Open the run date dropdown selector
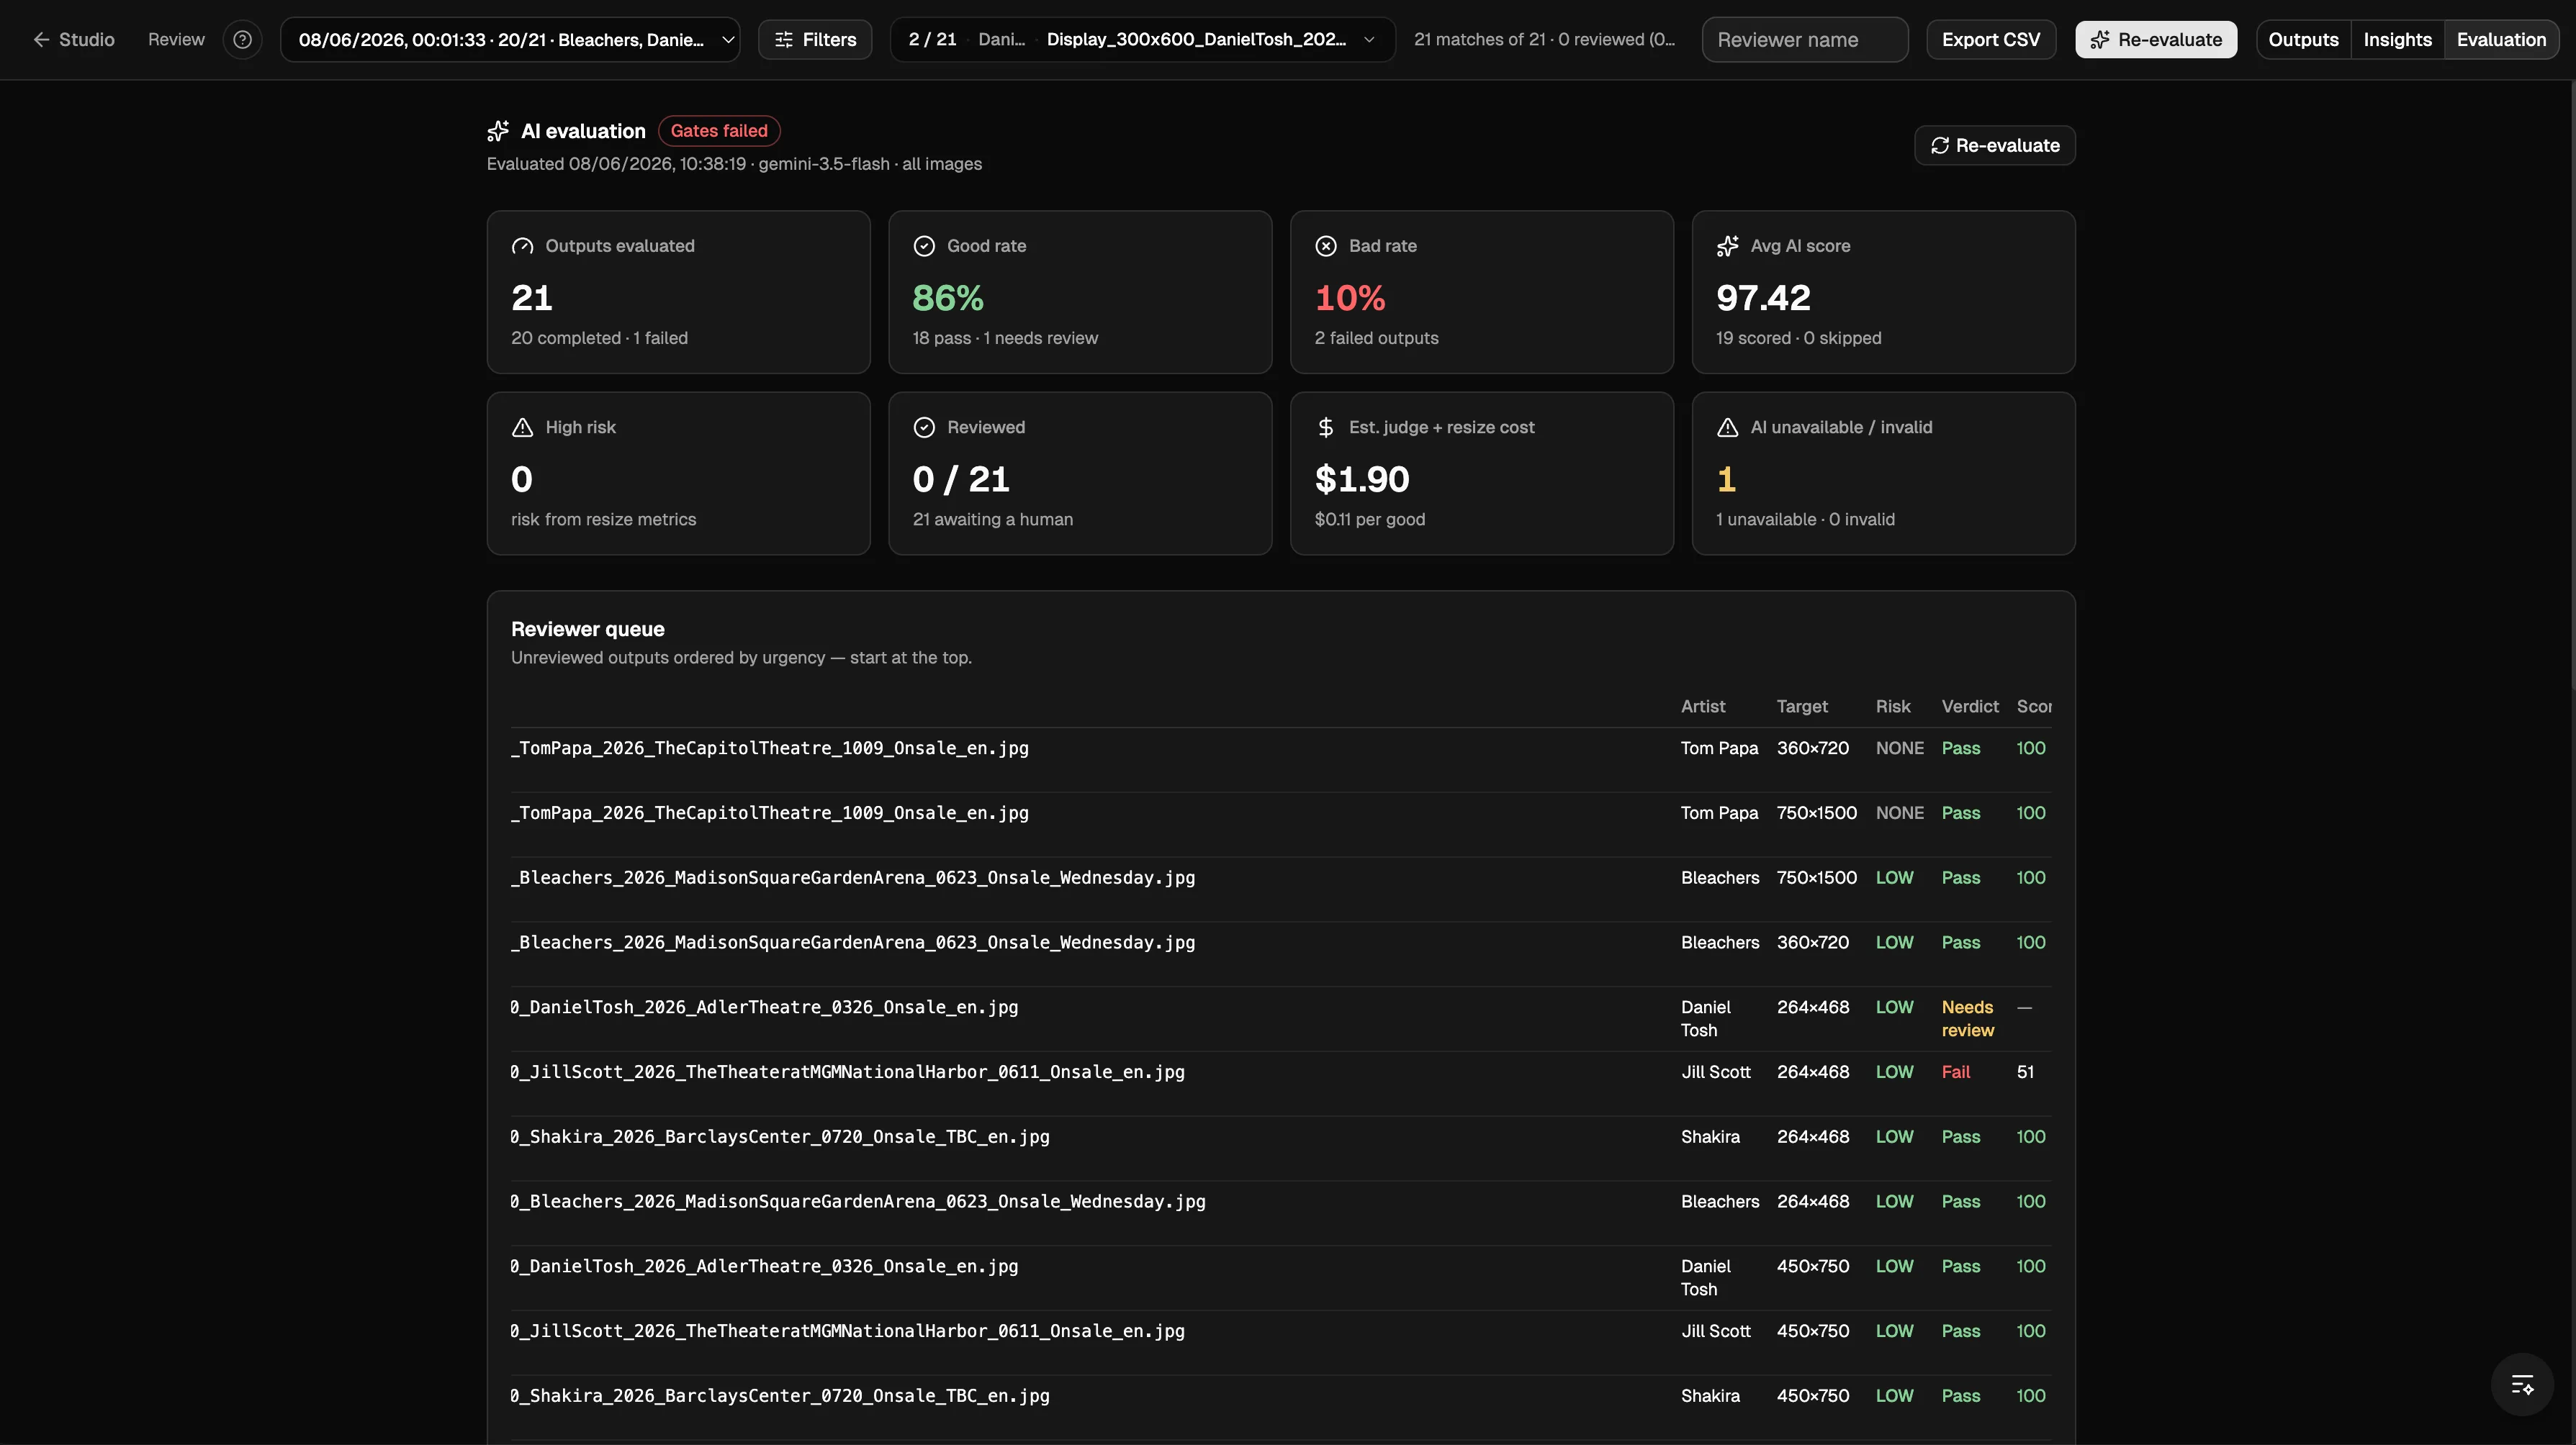The image size is (2576, 1445). click(x=510, y=39)
